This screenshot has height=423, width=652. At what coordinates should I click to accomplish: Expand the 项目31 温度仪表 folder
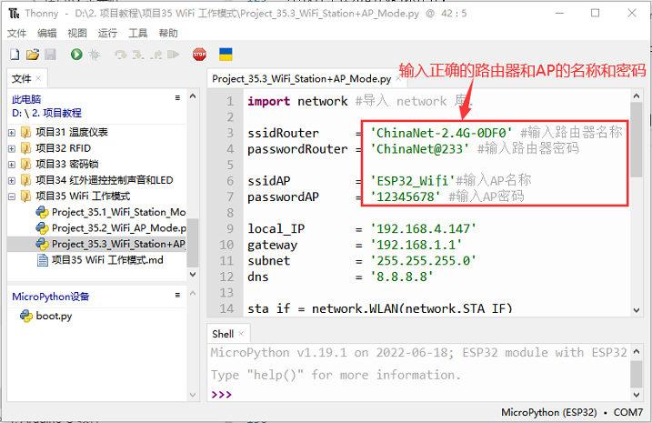click(x=12, y=132)
